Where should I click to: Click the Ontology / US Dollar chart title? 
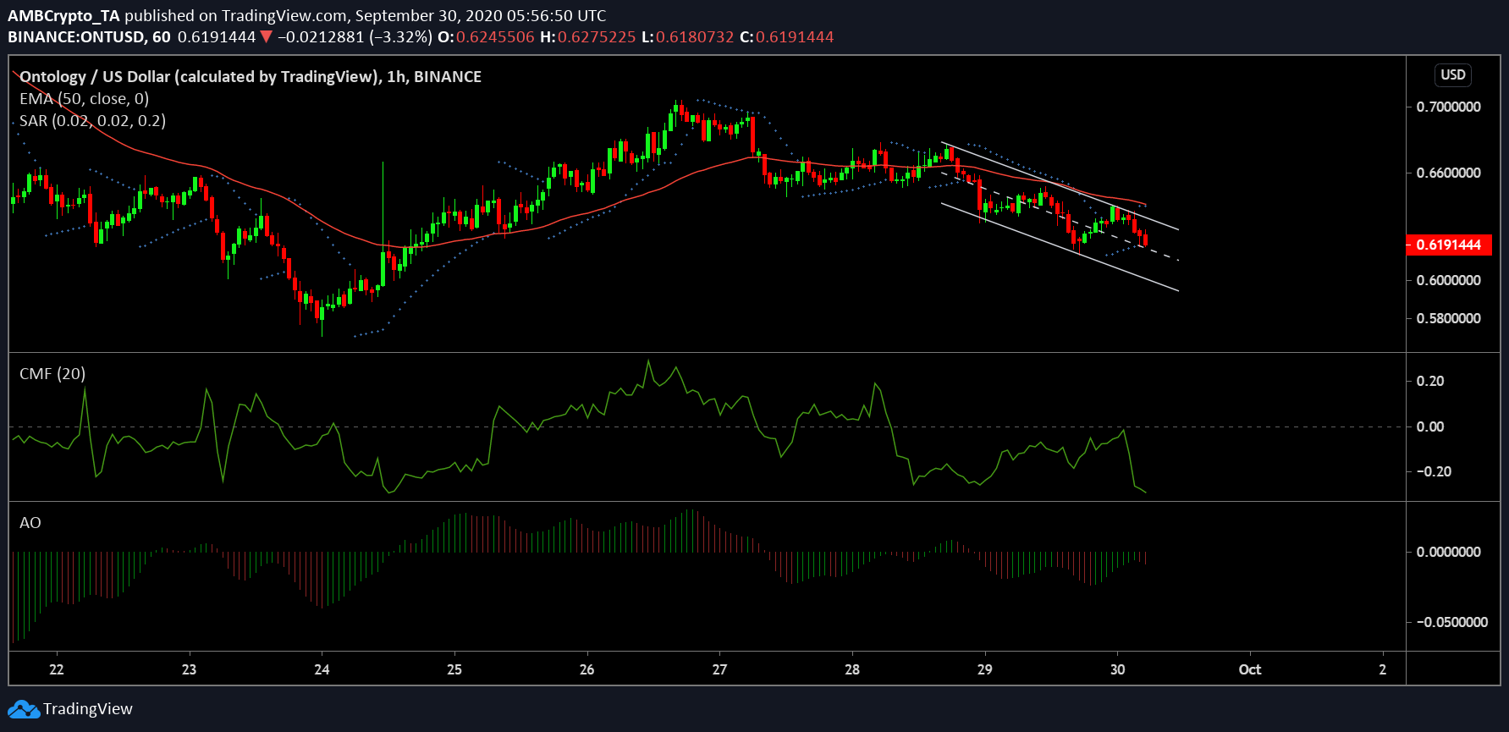pyautogui.click(x=250, y=76)
